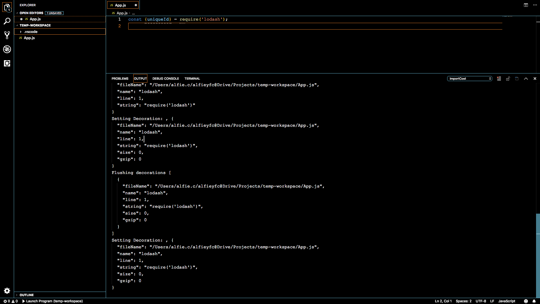The image size is (540, 304).
Task: Open the Source Control view
Action: point(7,35)
